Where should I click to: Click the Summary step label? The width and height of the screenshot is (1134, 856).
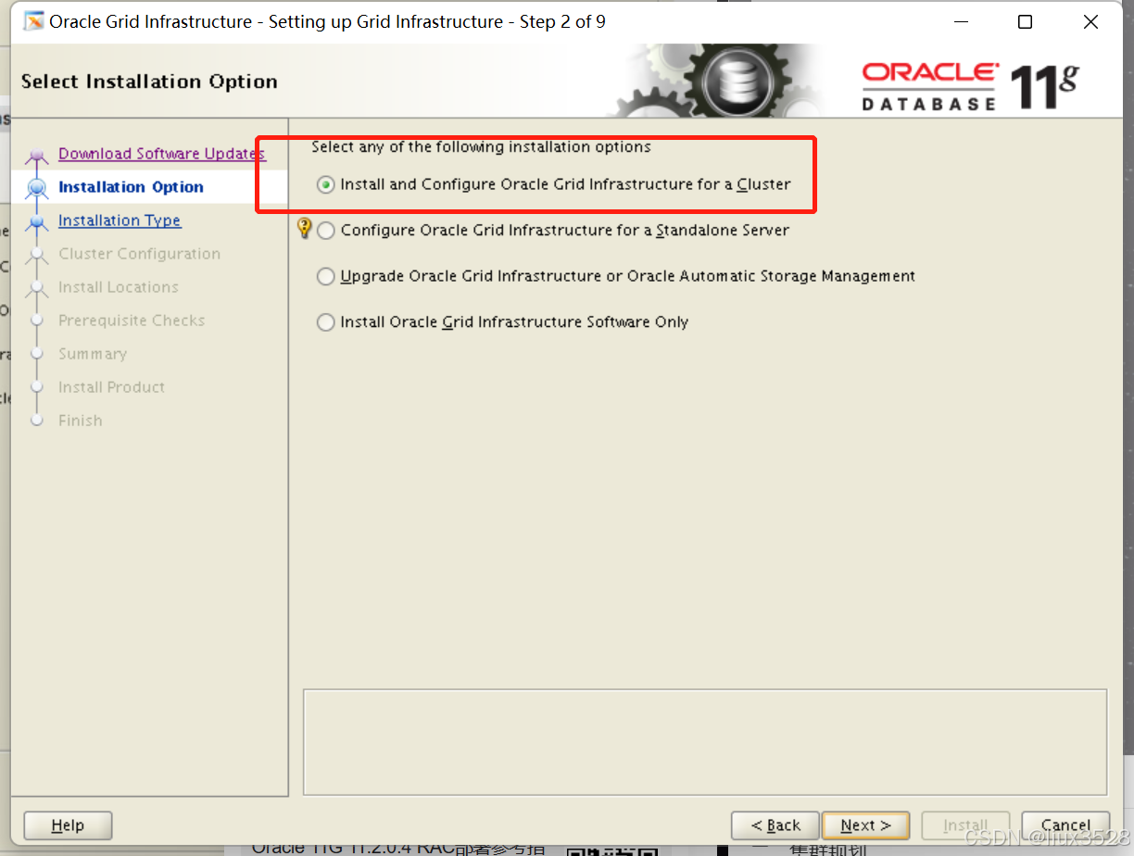pos(93,354)
